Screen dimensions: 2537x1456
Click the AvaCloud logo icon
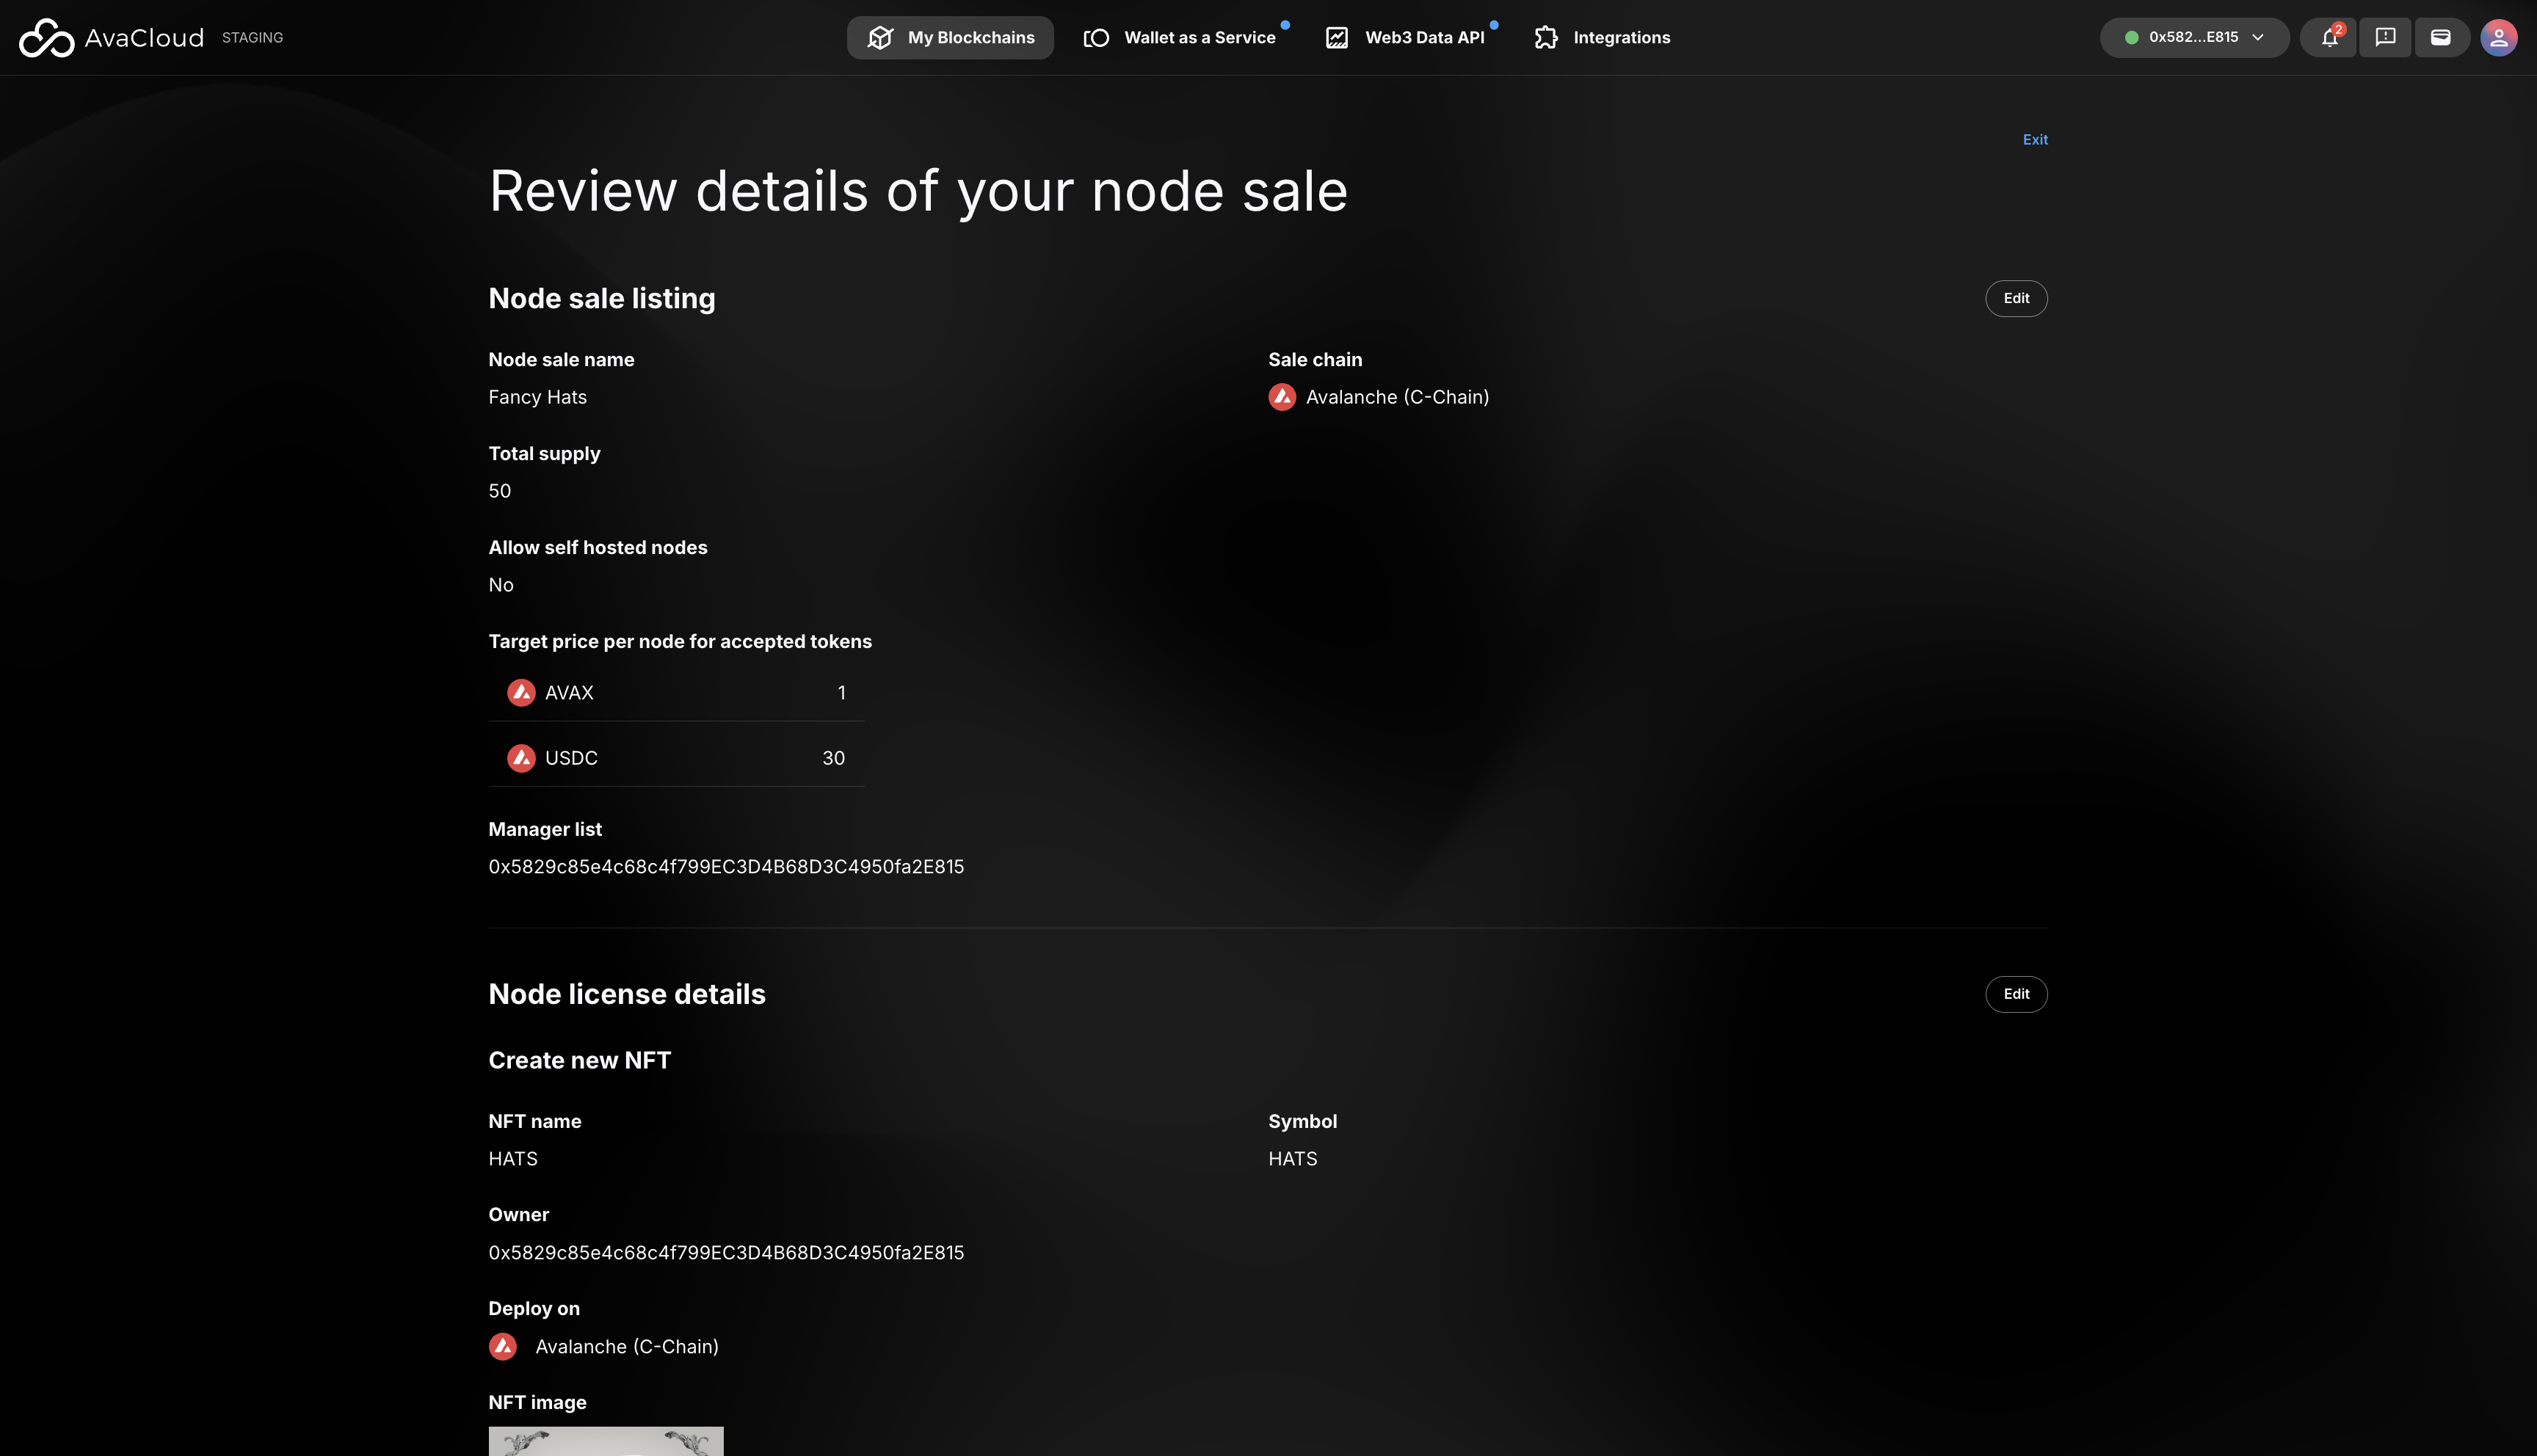[47, 38]
